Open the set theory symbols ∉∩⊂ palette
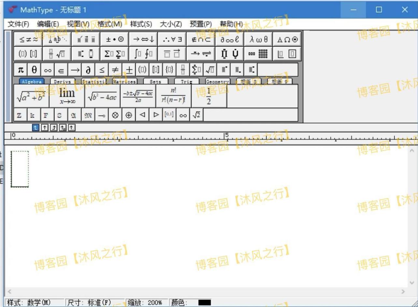This screenshot has width=418, height=307. point(201,39)
